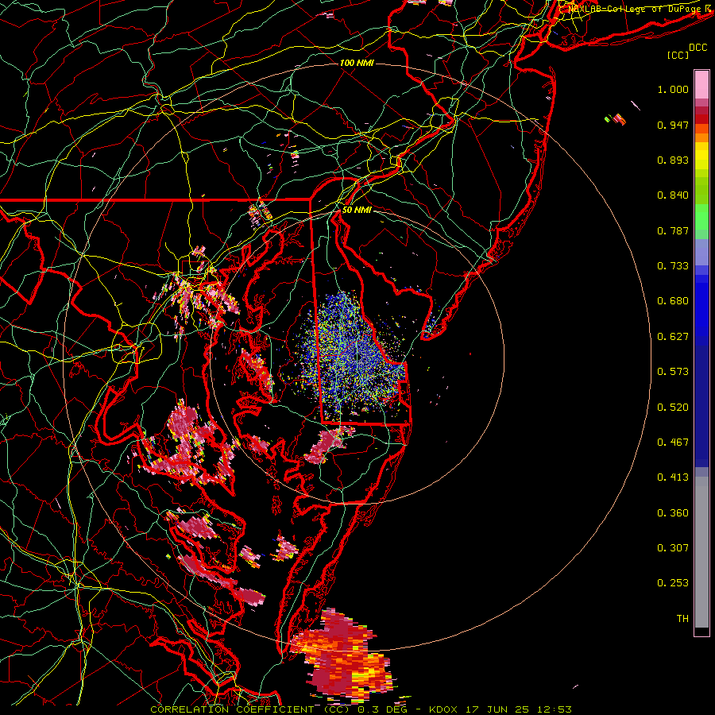Screen dimensions: 715x715
Task: Click the "100 NMI" range ring label
Action: click(357, 63)
